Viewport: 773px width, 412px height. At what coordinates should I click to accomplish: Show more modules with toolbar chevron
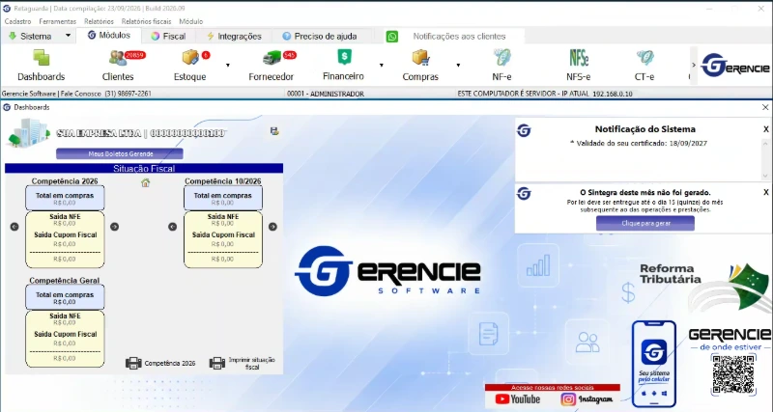[694, 65]
